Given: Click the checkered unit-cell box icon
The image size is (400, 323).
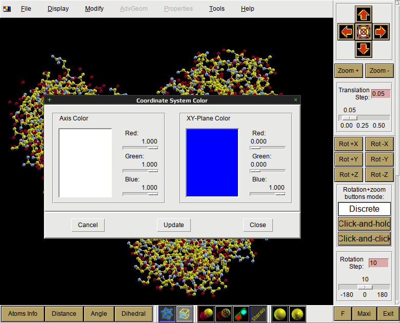Looking at the screenshot, I should [185, 314].
